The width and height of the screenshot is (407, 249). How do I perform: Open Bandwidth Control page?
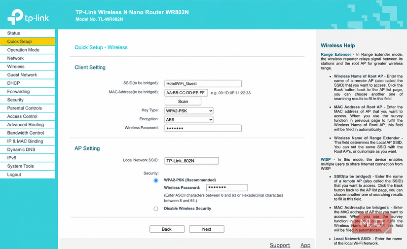[28, 133]
